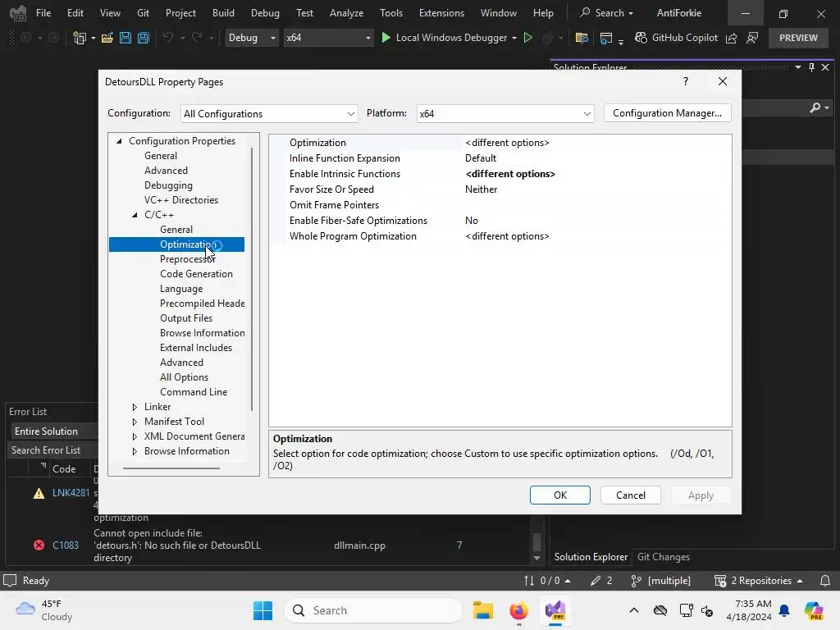Click the property tree horizontal scrollbar

pos(171,468)
